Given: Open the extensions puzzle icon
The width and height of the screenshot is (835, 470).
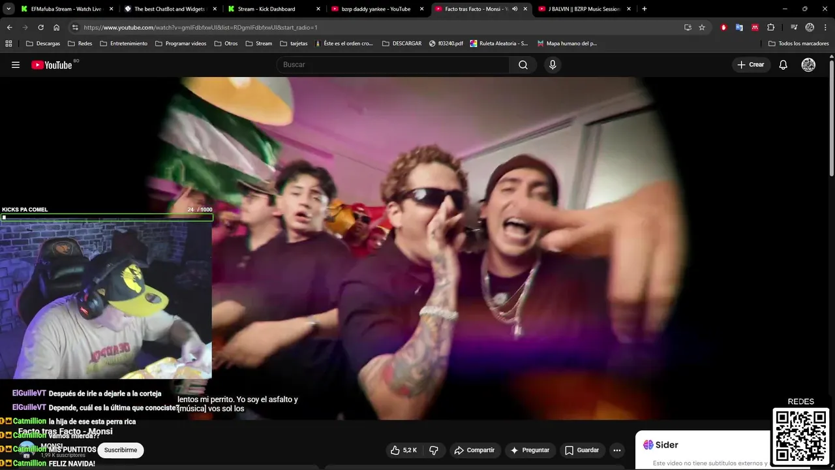Looking at the screenshot, I should click(771, 27).
